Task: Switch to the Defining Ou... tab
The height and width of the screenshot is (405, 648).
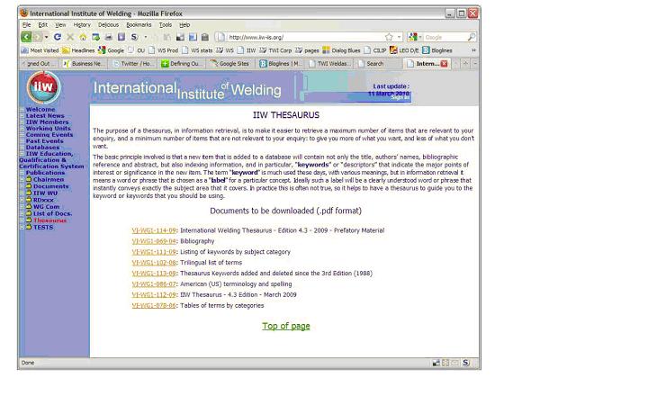Action: (x=182, y=64)
